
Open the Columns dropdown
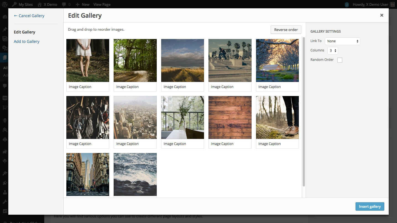click(x=333, y=51)
